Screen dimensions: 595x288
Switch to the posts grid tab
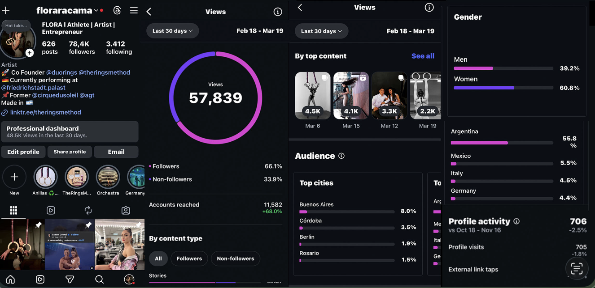pyautogui.click(x=13, y=210)
